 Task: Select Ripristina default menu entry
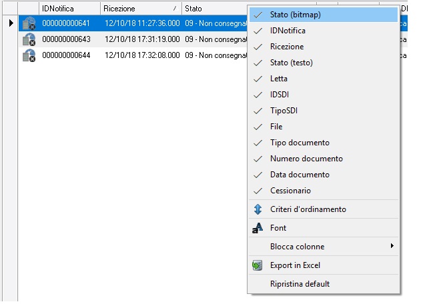coord(300,284)
